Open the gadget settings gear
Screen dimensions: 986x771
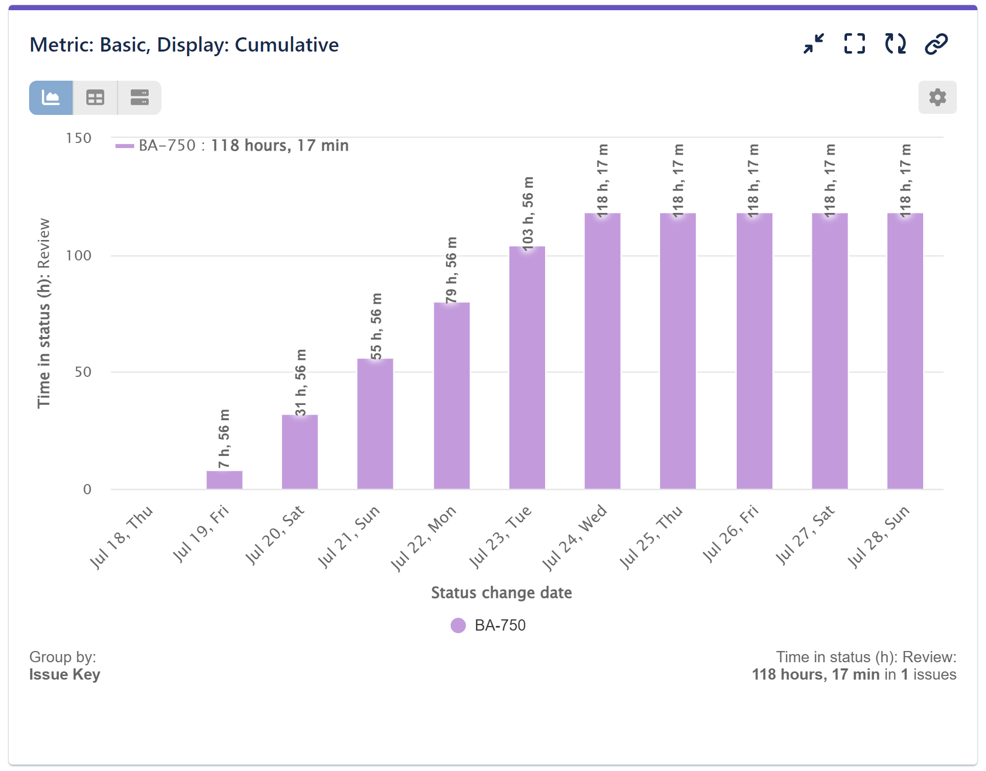[937, 97]
